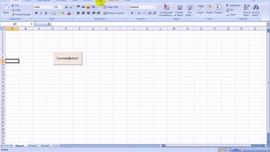Open Format as Table gallery
The height and width of the screenshot is (152, 270).
(179, 10)
